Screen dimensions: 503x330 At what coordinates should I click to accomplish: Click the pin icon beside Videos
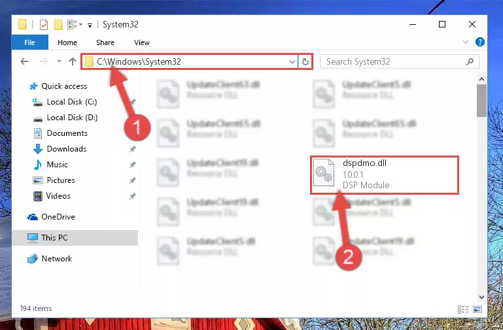pos(133,196)
